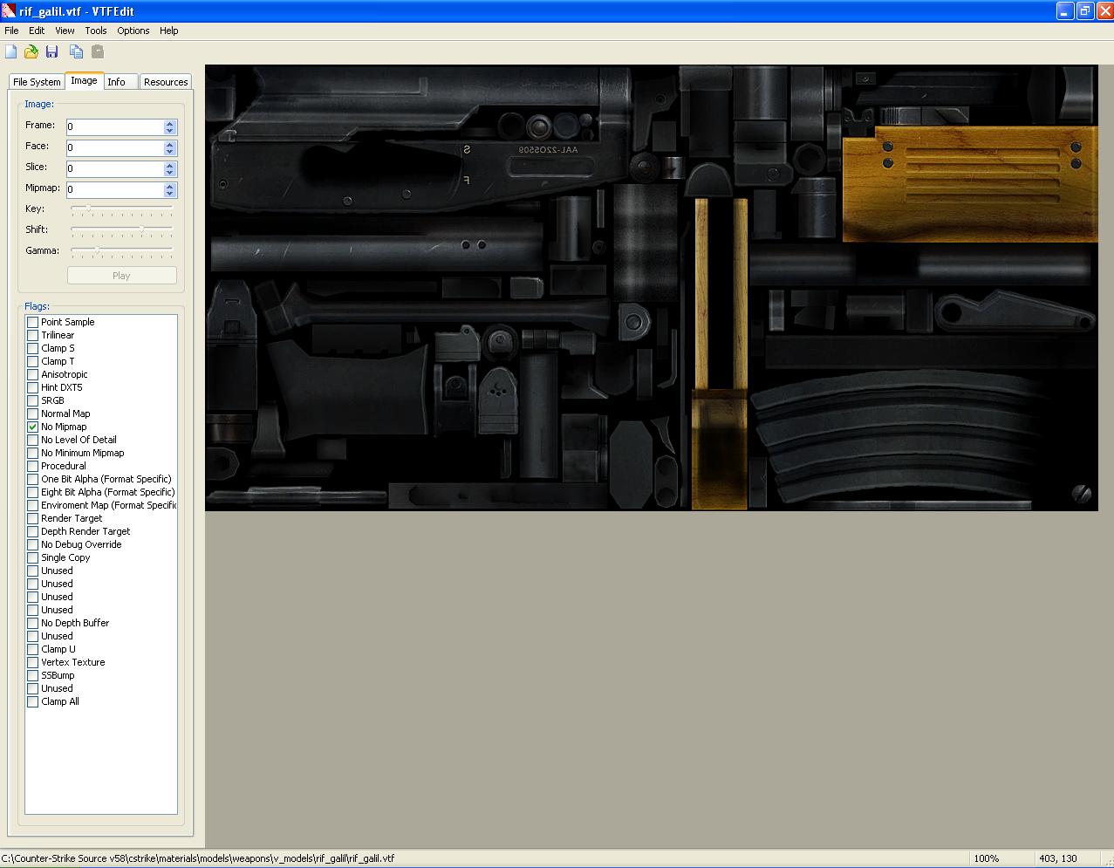1114x868 pixels.
Task: Click the "403, 130" coordinates in status bar
Action: pos(1057,858)
